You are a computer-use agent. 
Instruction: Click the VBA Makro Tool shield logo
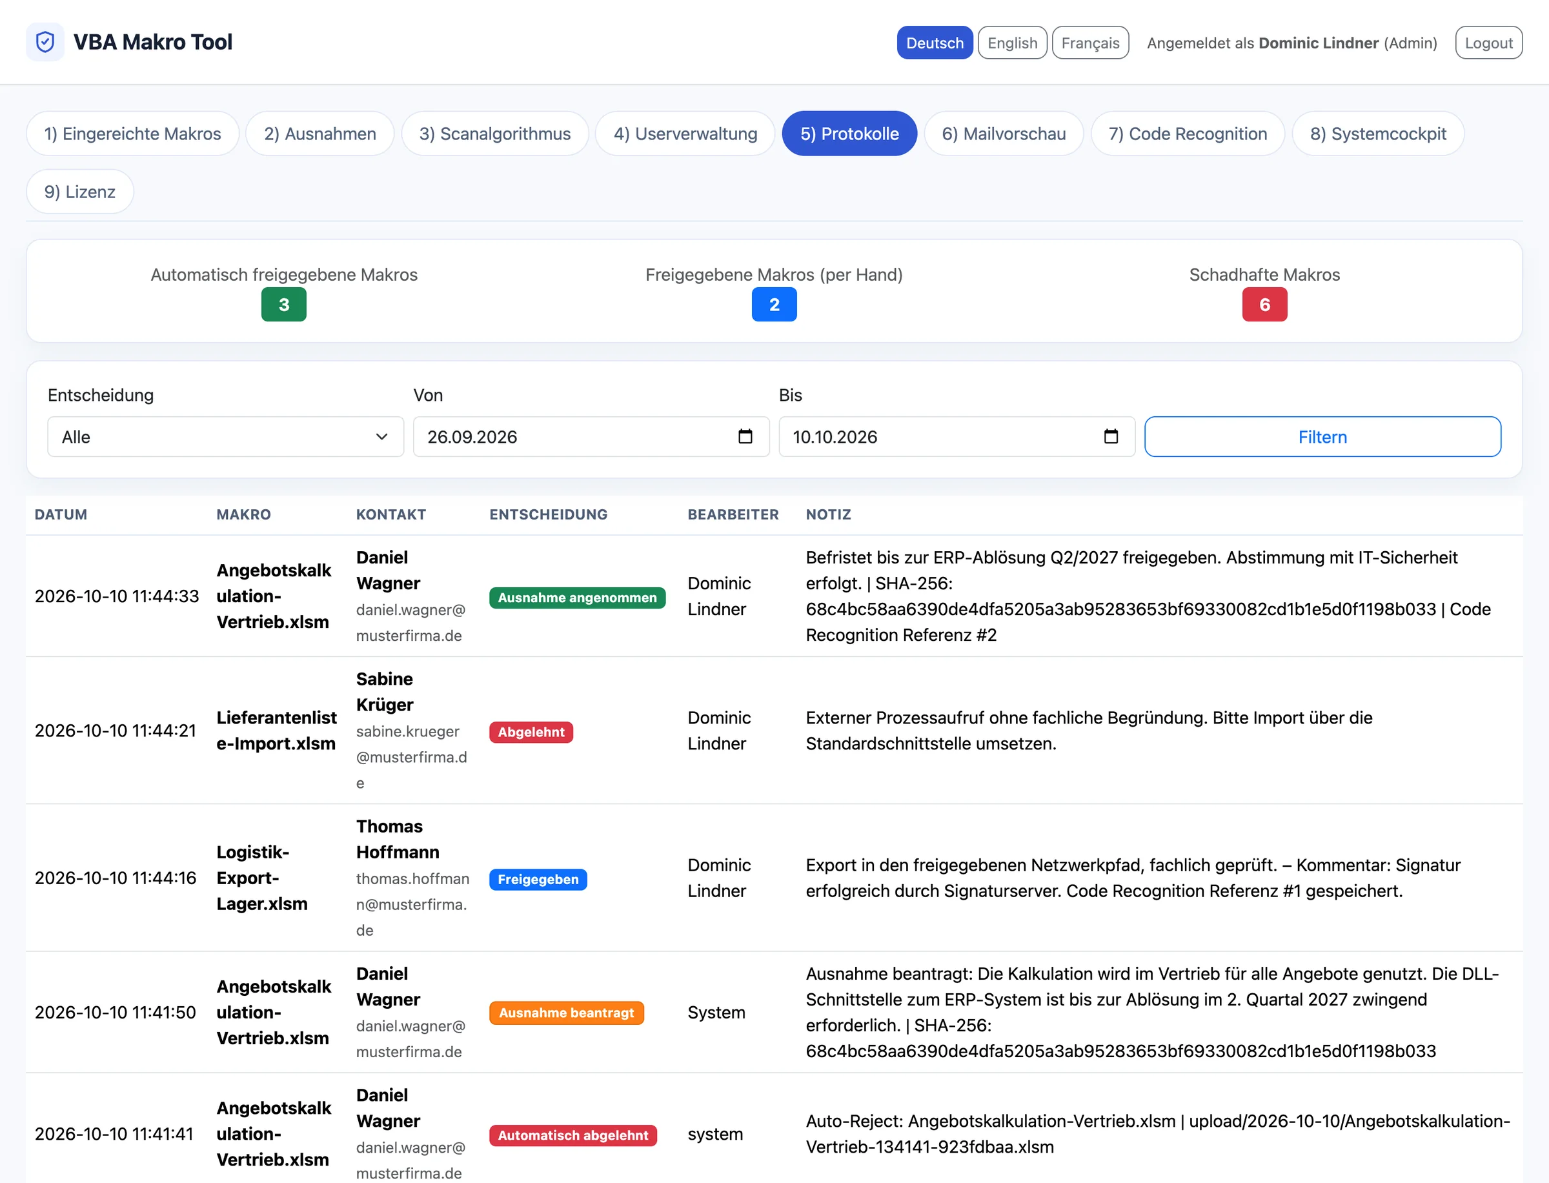(45, 42)
